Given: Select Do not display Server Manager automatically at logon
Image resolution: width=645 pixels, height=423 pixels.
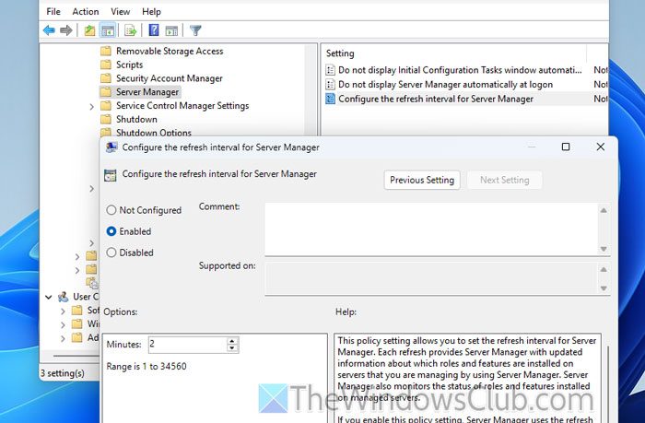Looking at the screenshot, I should click(445, 85).
